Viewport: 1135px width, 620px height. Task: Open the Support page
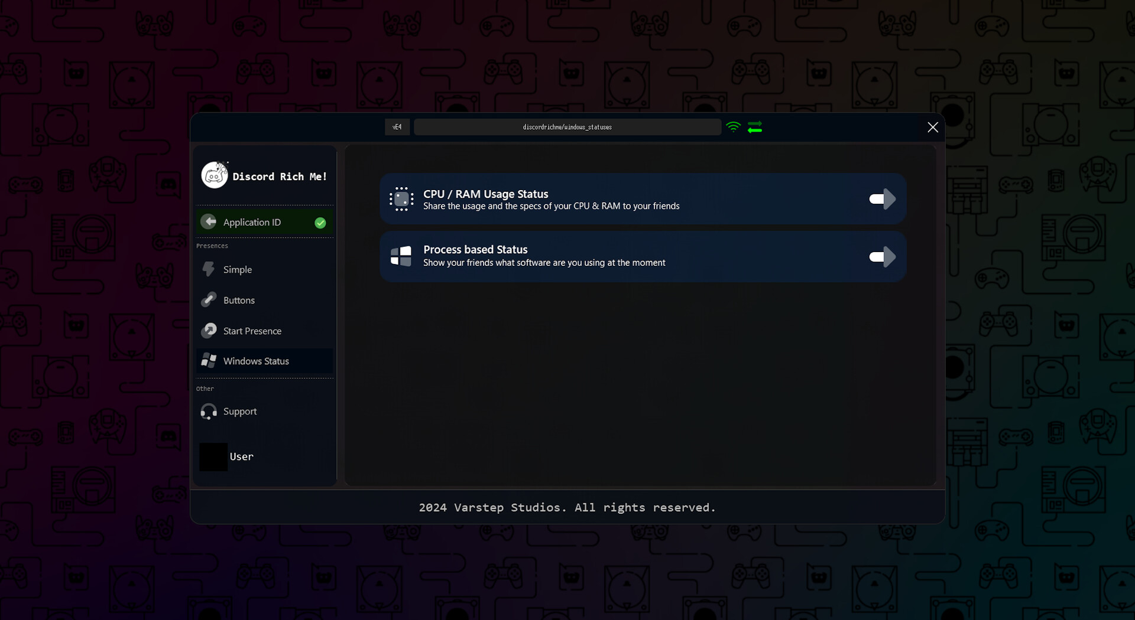(x=264, y=411)
